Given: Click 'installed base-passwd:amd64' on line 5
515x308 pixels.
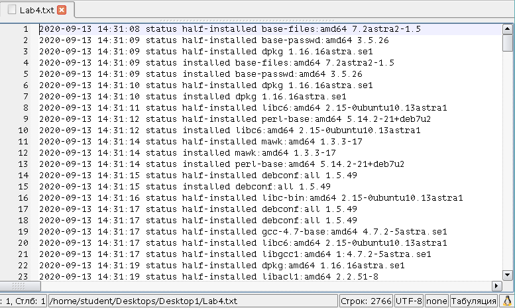Looking at the screenshot, I should coord(254,74).
